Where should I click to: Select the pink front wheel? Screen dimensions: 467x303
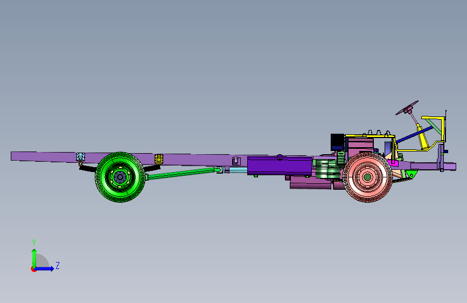(x=367, y=177)
